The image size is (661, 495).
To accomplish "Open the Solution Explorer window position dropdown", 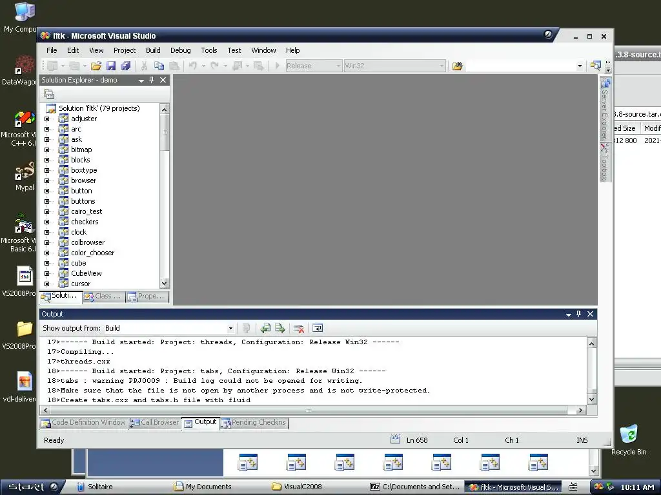I will [x=141, y=81].
